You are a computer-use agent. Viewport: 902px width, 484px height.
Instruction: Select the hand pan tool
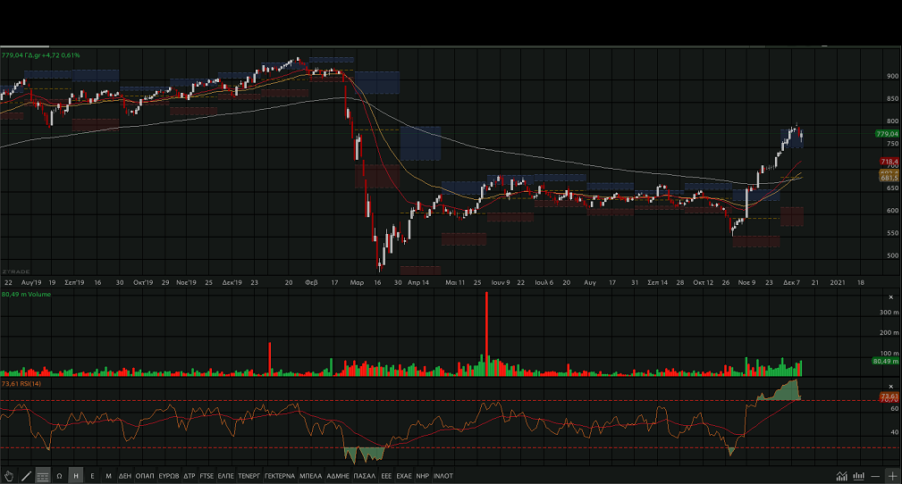point(9,476)
